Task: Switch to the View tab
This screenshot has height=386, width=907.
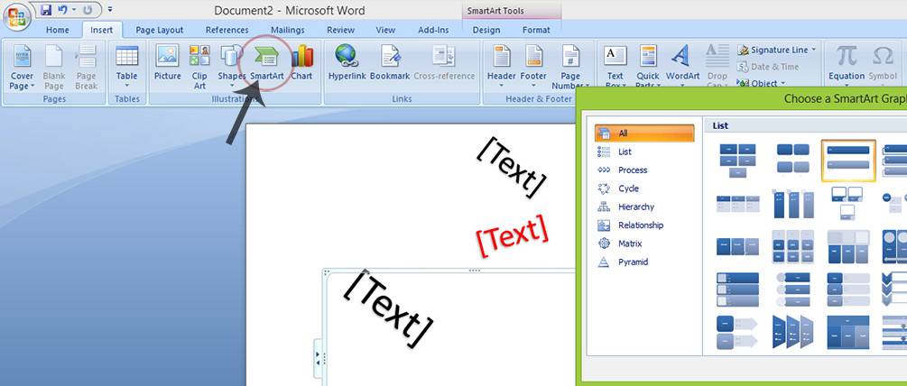Action: (x=386, y=30)
